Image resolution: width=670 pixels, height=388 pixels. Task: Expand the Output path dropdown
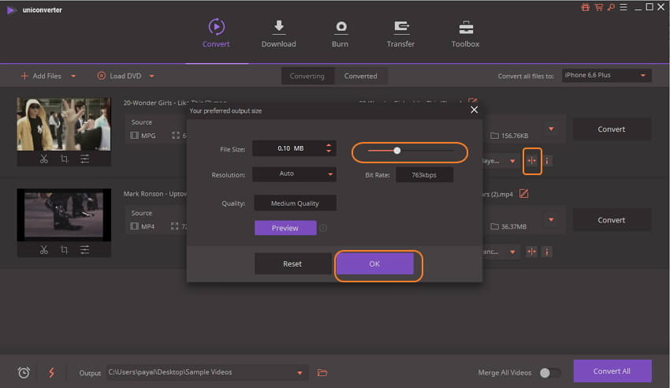coord(300,372)
